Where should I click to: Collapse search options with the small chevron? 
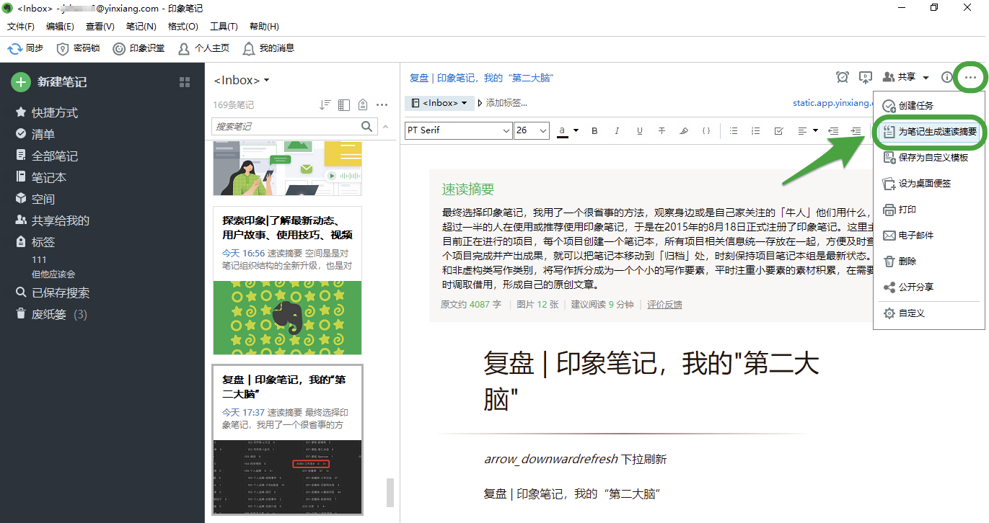pyautogui.click(x=385, y=126)
